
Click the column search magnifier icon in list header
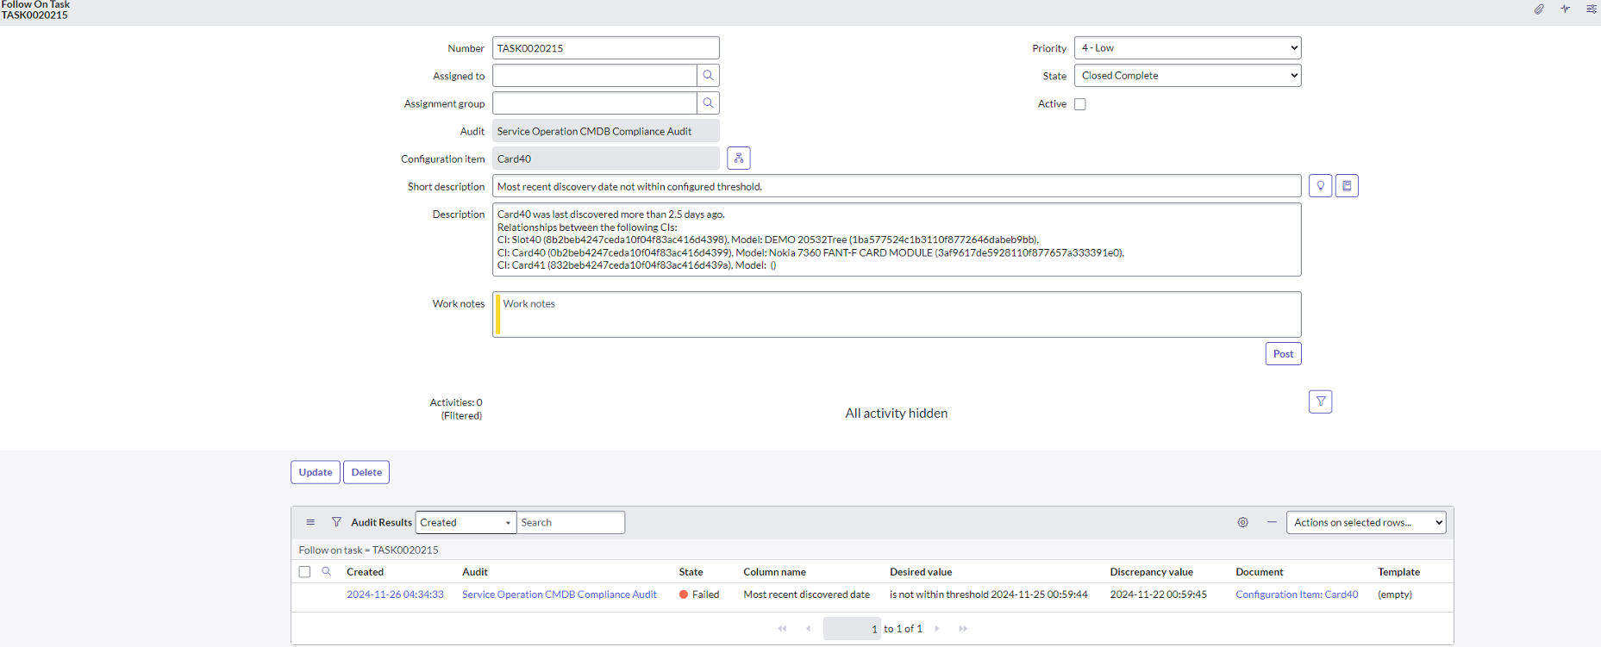point(326,571)
